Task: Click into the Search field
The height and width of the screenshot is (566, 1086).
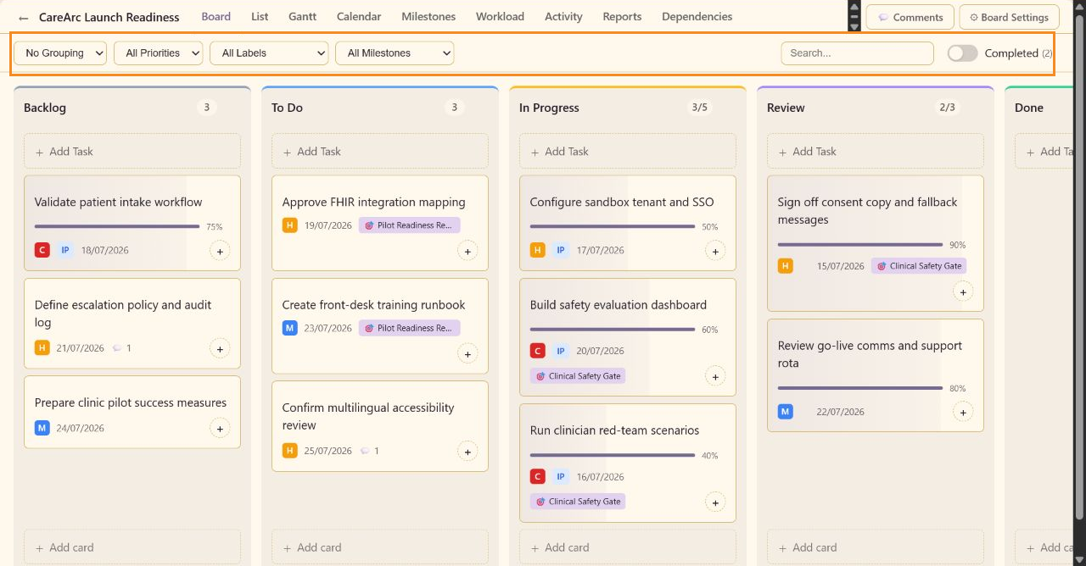Action: pyautogui.click(x=857, y=53)
